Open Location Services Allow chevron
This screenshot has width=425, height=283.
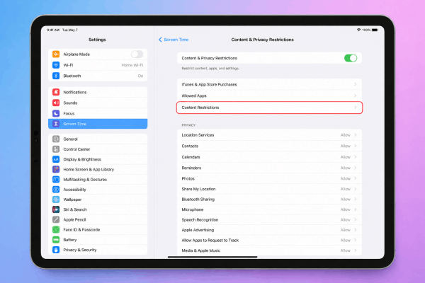coord(356,135)
